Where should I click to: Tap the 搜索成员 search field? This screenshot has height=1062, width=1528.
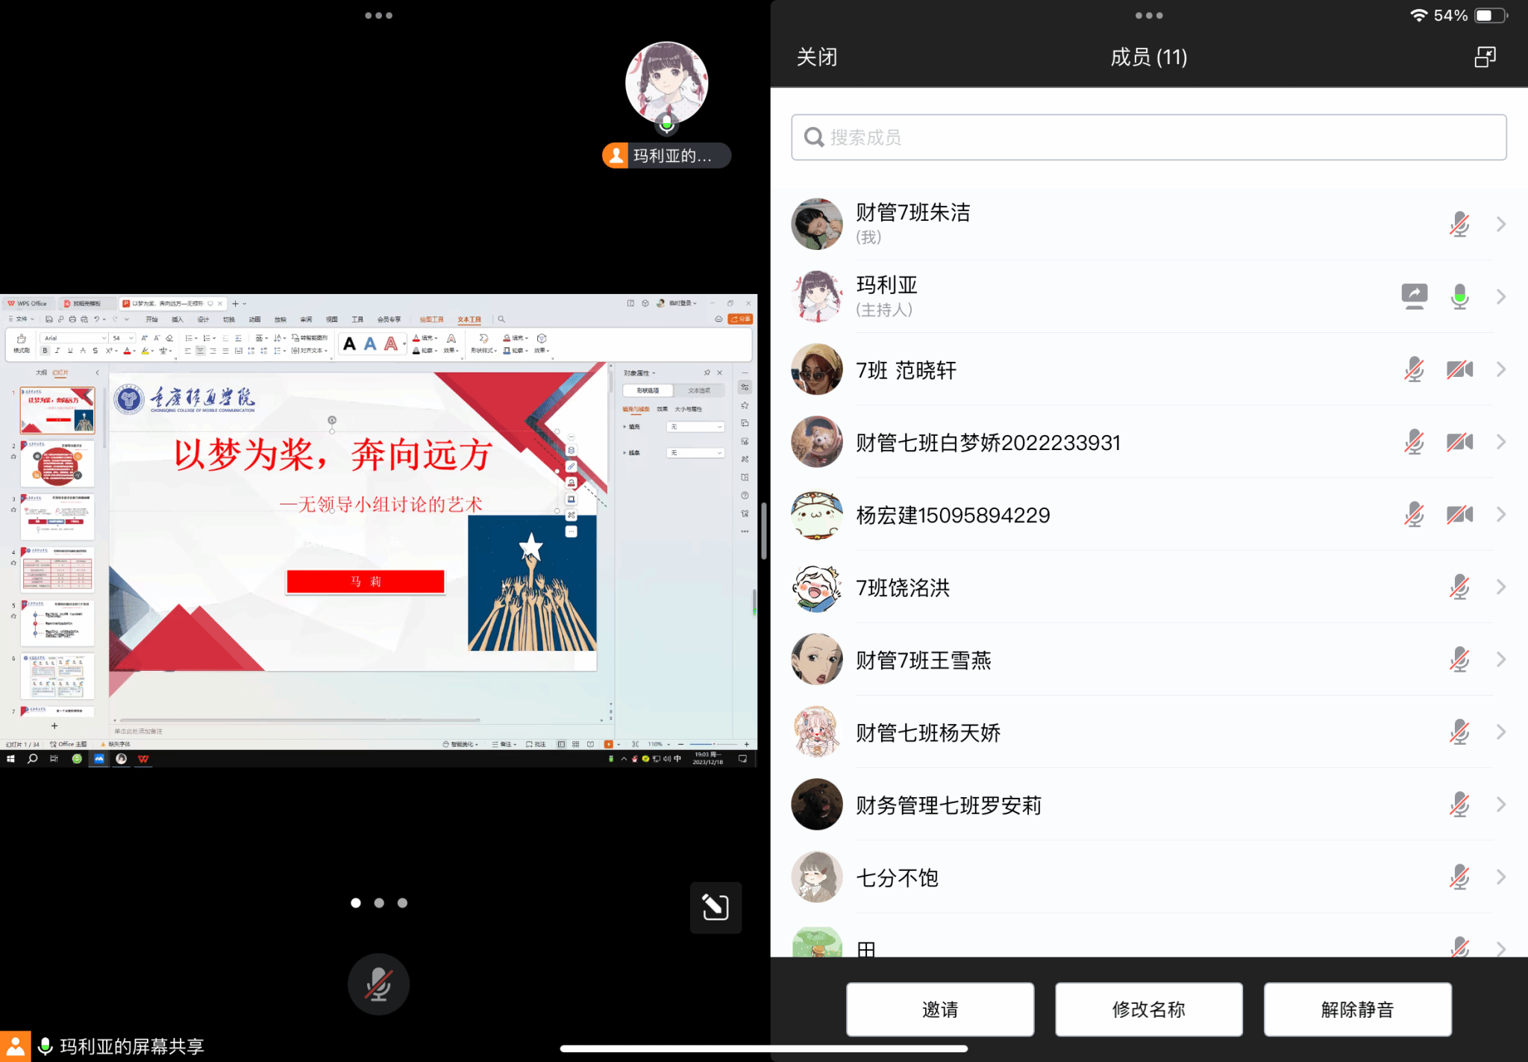tap(1149, 137)
